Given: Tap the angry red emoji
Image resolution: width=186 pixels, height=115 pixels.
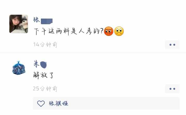Looking at the screenshot, I should click(x=109, y=31).
